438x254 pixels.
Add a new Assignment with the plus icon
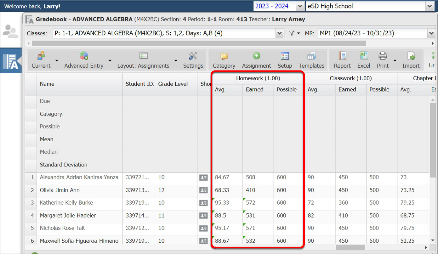coord(256,56)
